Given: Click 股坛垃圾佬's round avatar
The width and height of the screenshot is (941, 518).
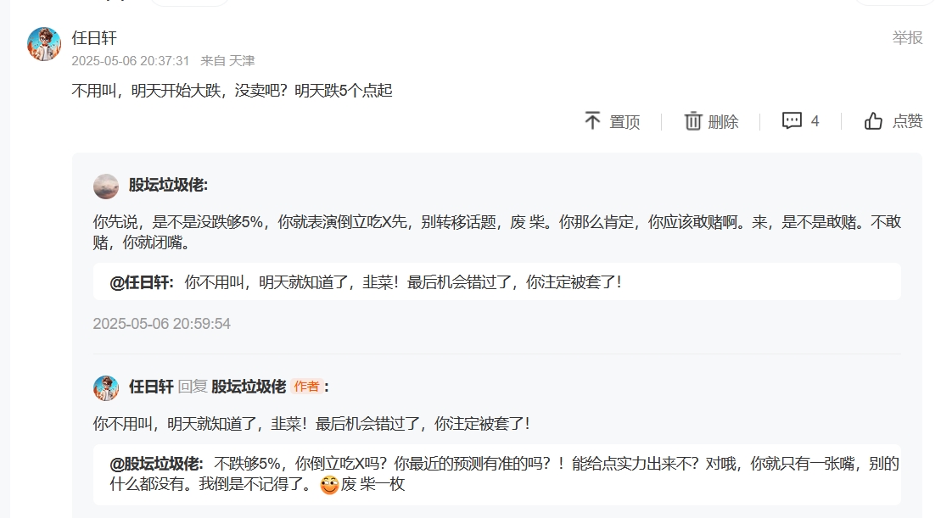Looking at the screenshot, I should tap(105, 186).
